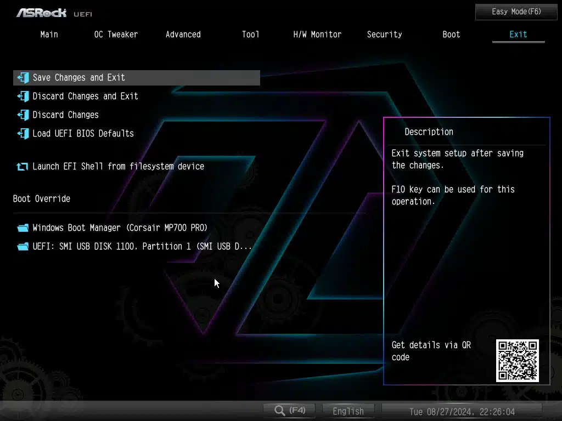Image resolution: width=562 pixels, height=421 pixels.
Task: Click the SMI USB DISK drive icon
Action: pos(23,247)
